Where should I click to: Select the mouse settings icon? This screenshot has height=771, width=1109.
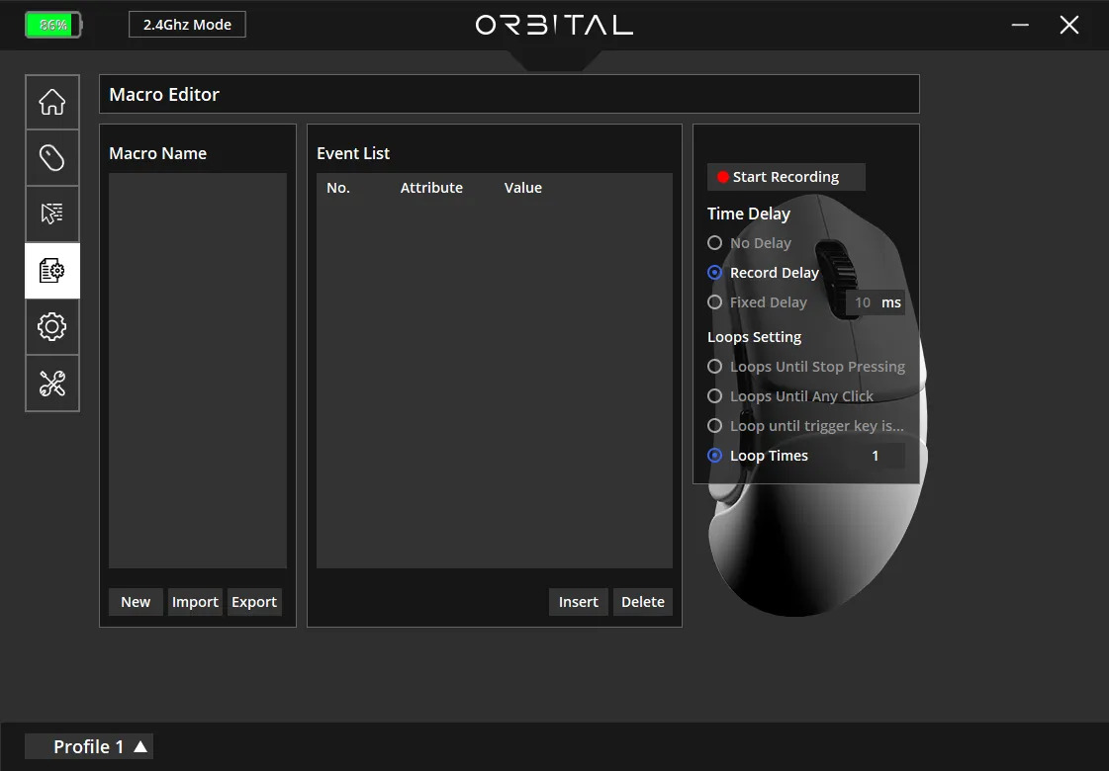51,157
